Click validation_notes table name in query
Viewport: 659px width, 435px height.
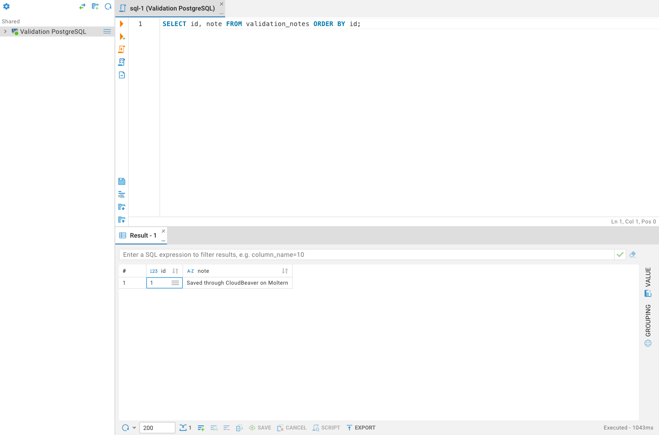coord(278,24)
